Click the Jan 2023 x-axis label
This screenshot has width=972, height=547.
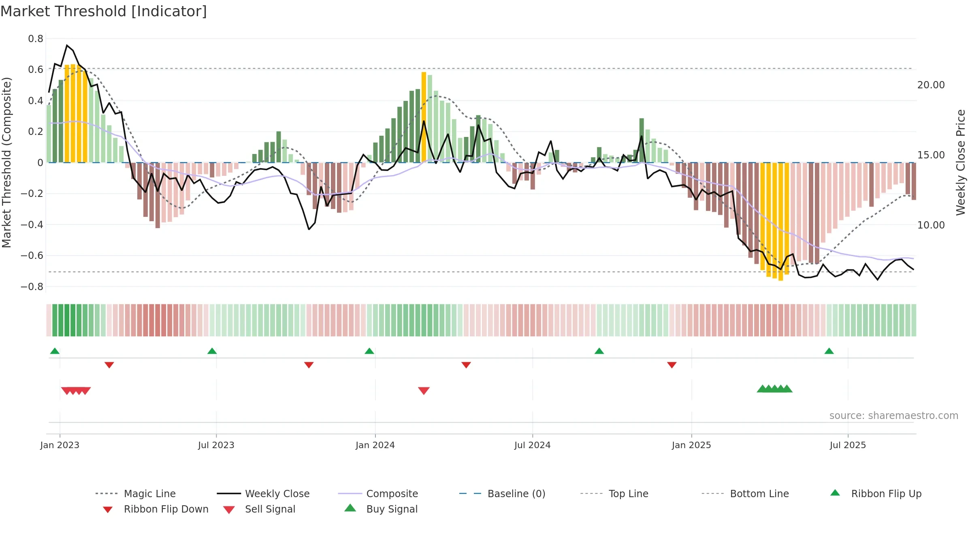[x=60, y=445]
